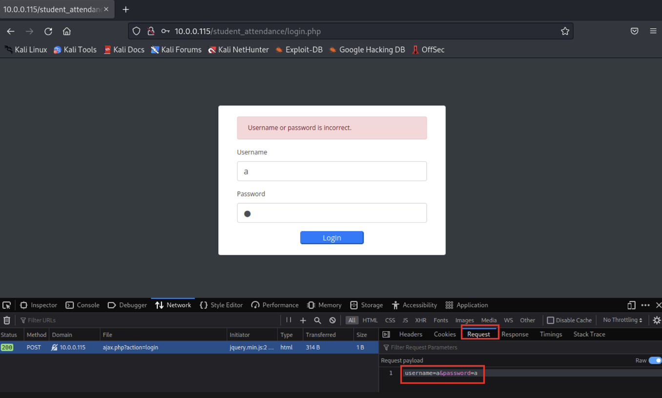Bookmark this page with star icon
The height and width of the screenshot is (398, 662).
tap(565, 31)
